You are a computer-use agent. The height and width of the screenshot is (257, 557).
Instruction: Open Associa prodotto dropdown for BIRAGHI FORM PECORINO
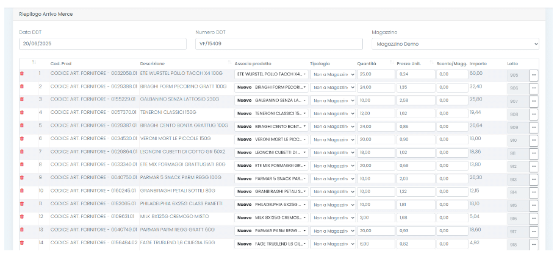270,88
